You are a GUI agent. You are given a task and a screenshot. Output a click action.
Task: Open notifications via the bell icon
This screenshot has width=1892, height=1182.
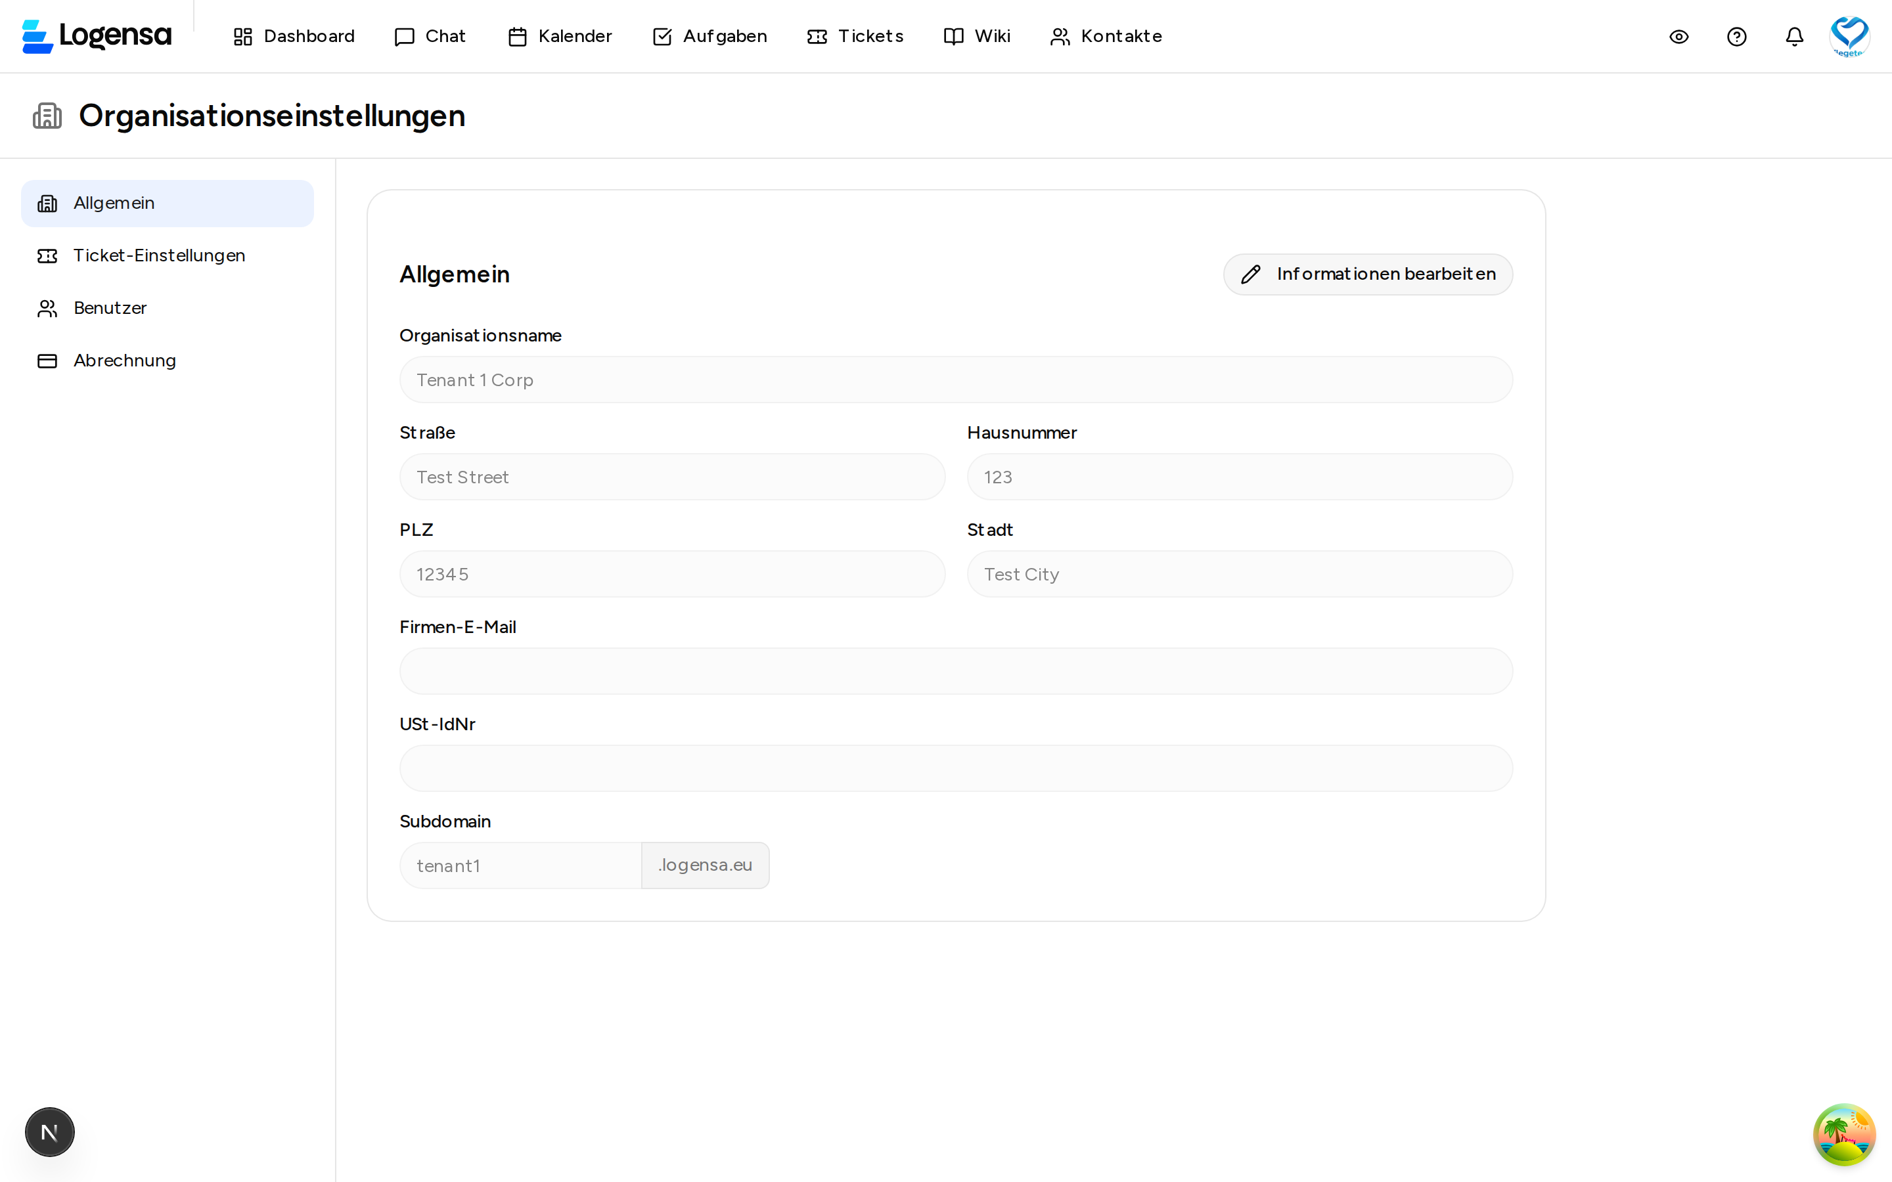(1793, 36)
